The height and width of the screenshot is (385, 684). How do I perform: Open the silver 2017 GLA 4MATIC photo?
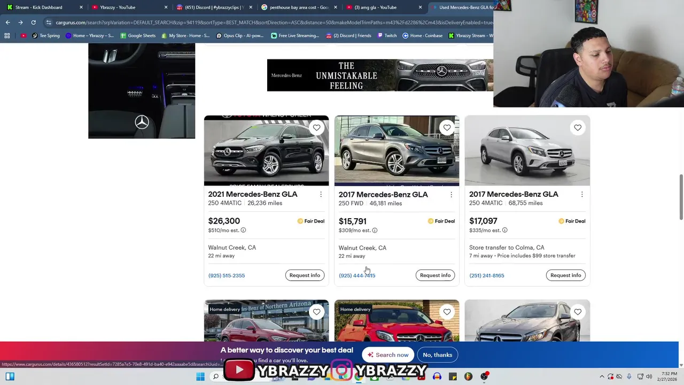pos(527,151)
